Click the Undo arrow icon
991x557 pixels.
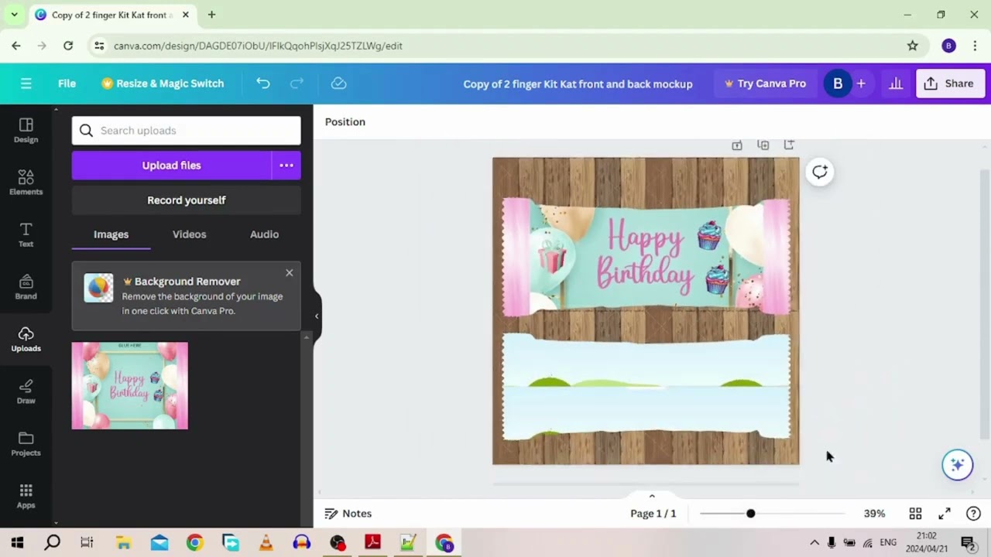(263, 84)
